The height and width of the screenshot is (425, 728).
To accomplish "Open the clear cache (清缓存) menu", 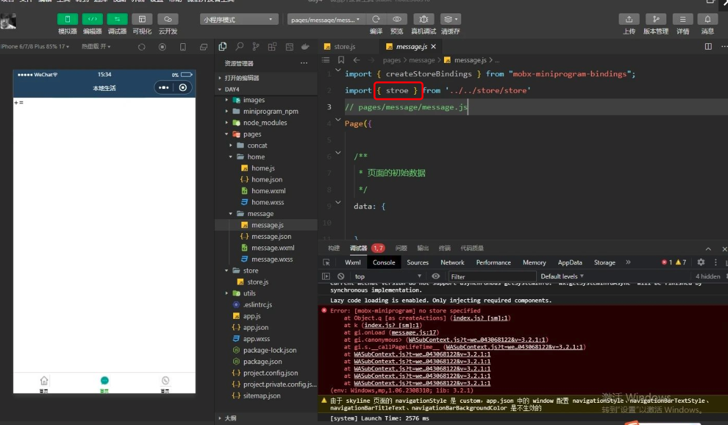I will click(450, 19).
